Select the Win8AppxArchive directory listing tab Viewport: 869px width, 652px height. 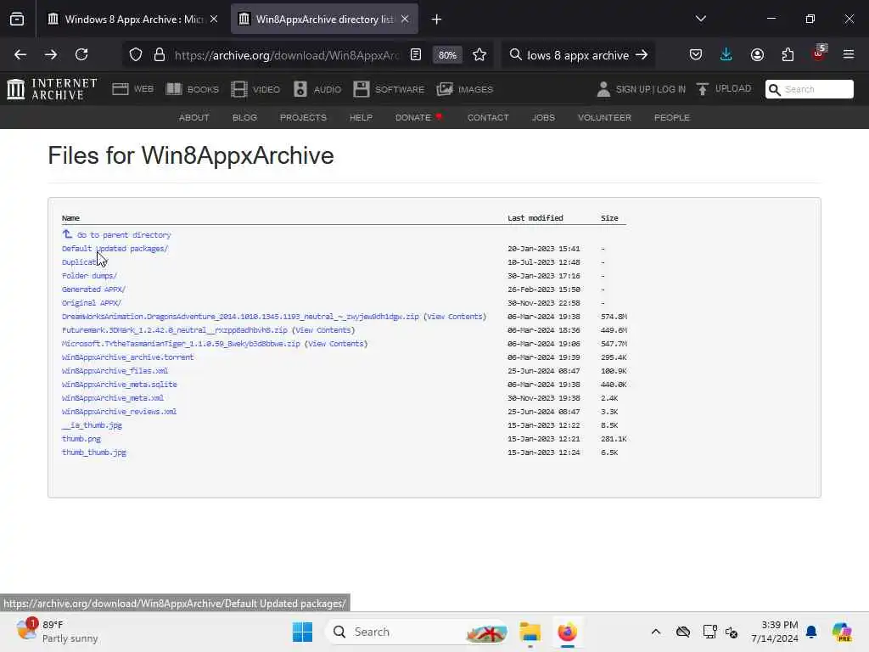[x=324, y=20]
